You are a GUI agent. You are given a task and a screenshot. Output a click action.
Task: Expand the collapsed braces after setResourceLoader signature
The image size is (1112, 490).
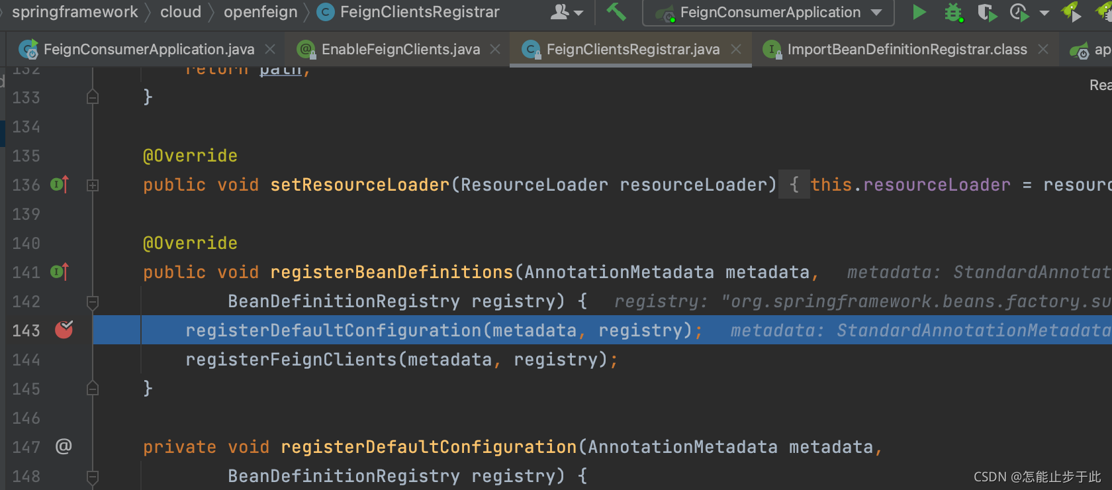pos(794,185)
